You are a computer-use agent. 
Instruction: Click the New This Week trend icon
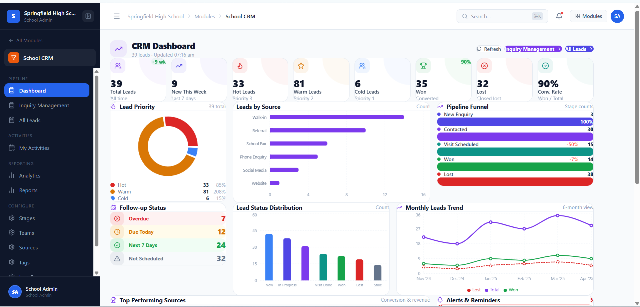tap(179, 66)
